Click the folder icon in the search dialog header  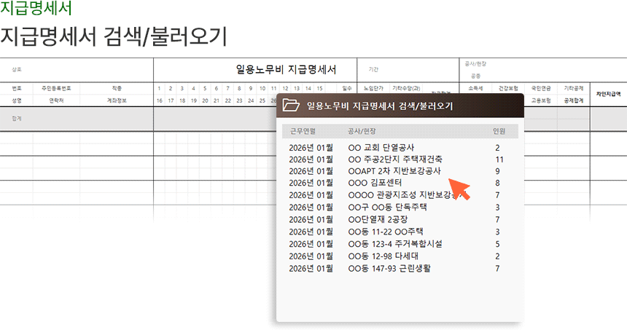point(291,105)
